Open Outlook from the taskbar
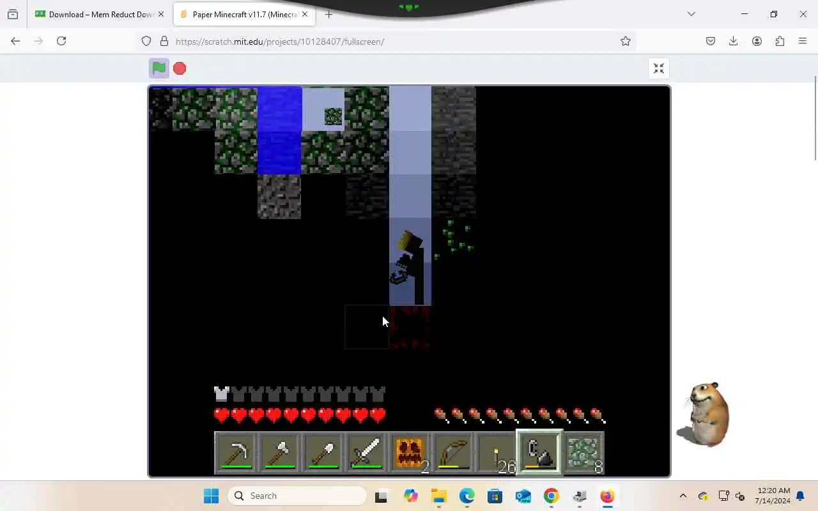 (523, 496)
